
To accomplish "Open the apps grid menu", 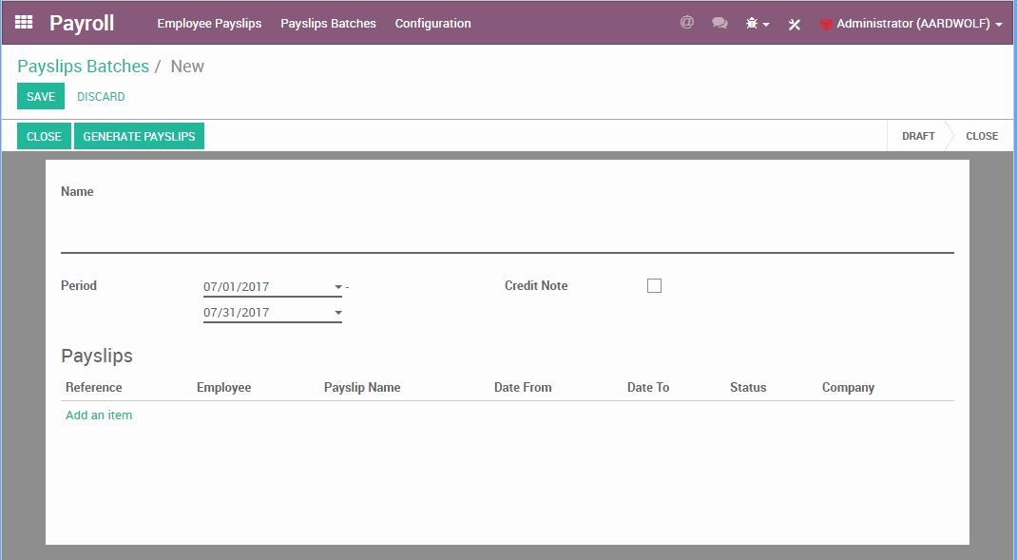I will click(24, 23).
